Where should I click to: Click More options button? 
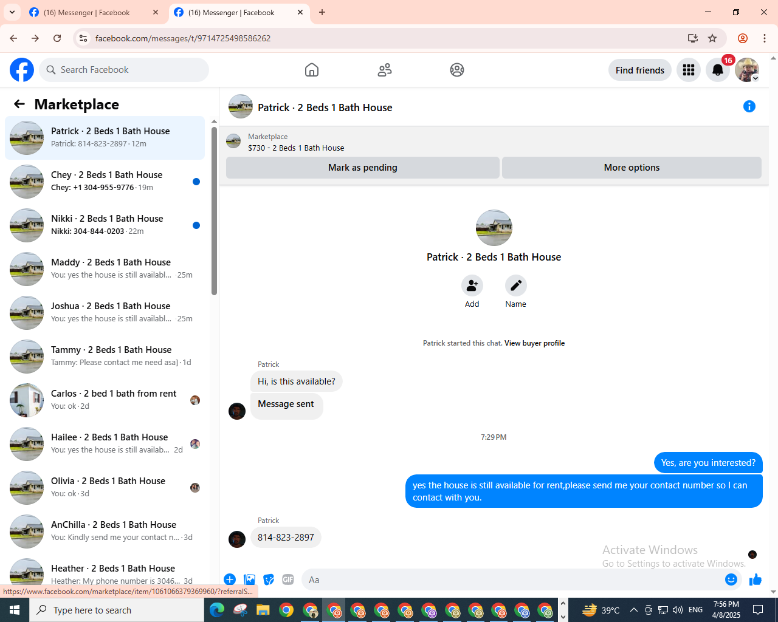(632, 168)
